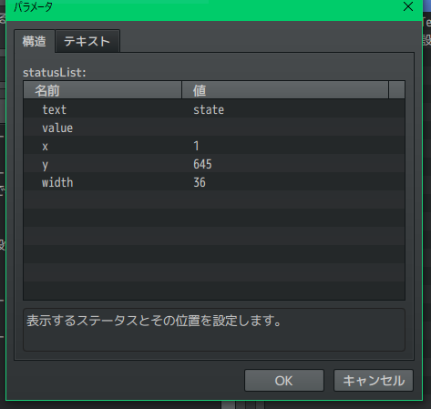Confirm with the OK button
Image resolution: width=431 pixels, height=409 pixels.
[284, 381]
